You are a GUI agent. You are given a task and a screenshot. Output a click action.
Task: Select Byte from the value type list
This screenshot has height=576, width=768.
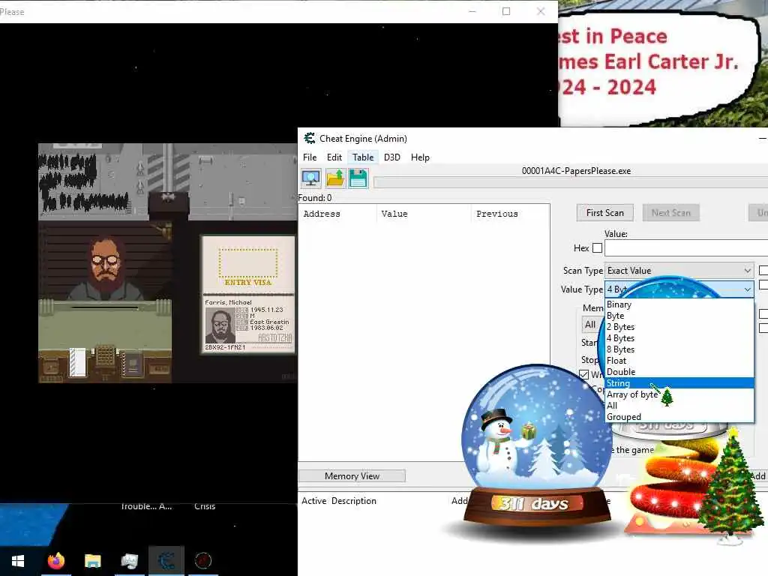pos(679,316)
